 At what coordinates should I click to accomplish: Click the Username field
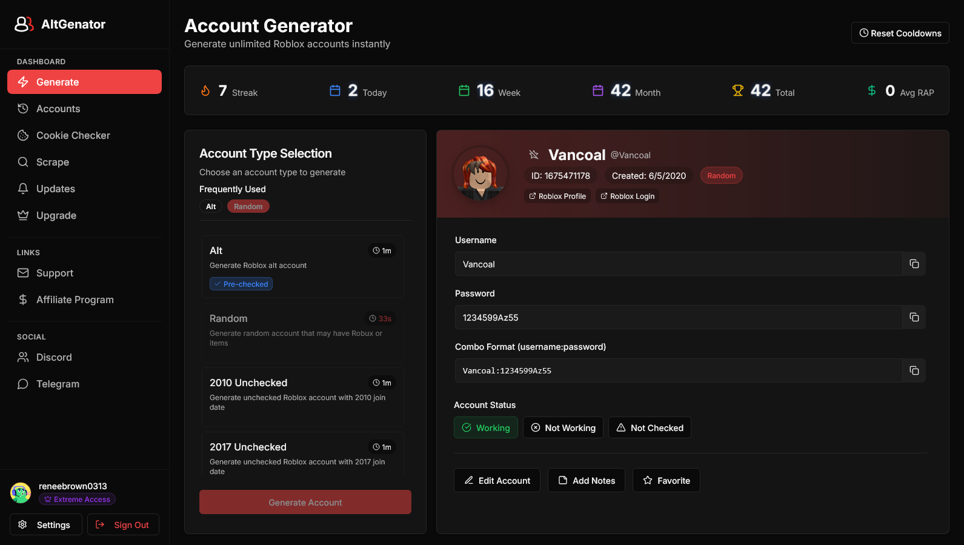pos(679,264)
